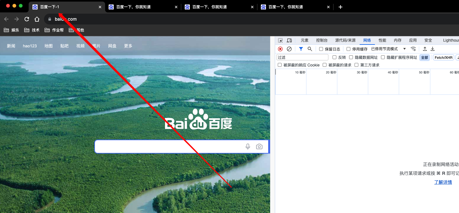Export HAR file with download icon
The height and width of the screenshot is (213, 459).
[x=433, y=49]
